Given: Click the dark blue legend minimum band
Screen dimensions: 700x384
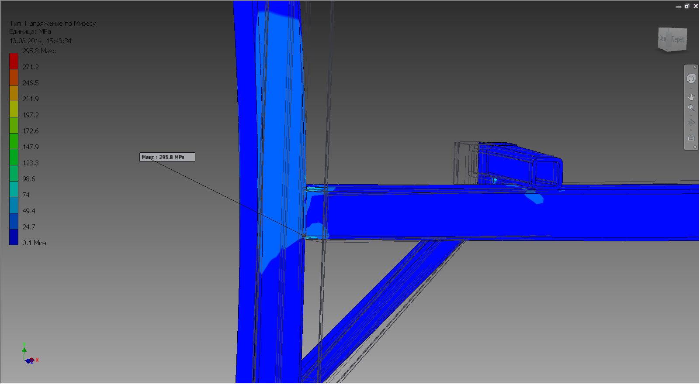Looking at the screenshot, I should coord(14,237).
